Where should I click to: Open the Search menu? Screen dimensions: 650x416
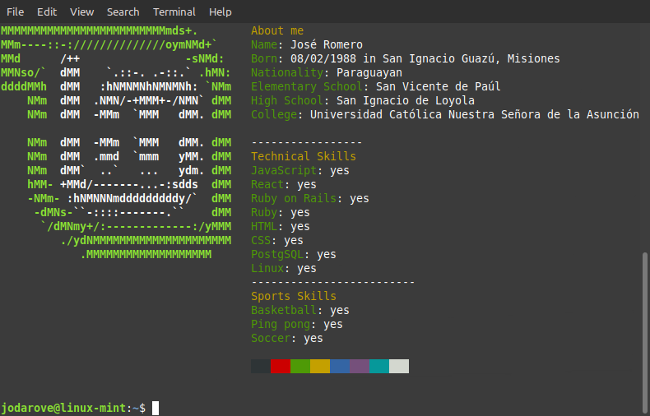point(123,12)
